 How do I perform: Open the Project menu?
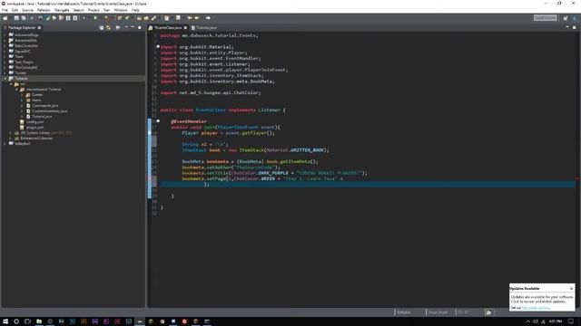point(94,10)
